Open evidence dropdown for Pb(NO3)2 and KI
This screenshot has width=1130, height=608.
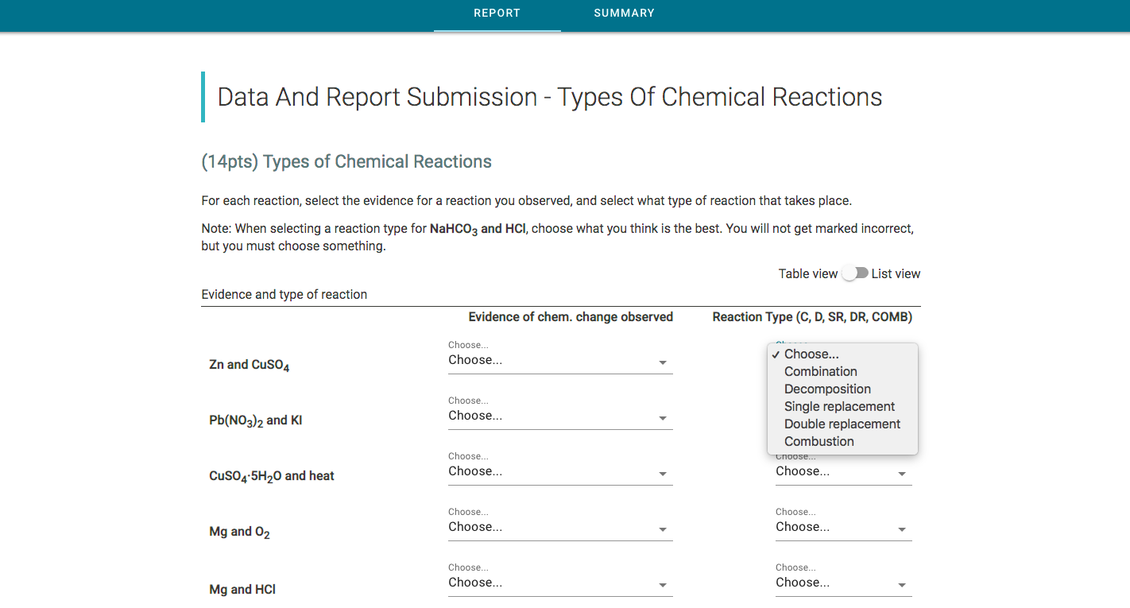coord(560,416)
